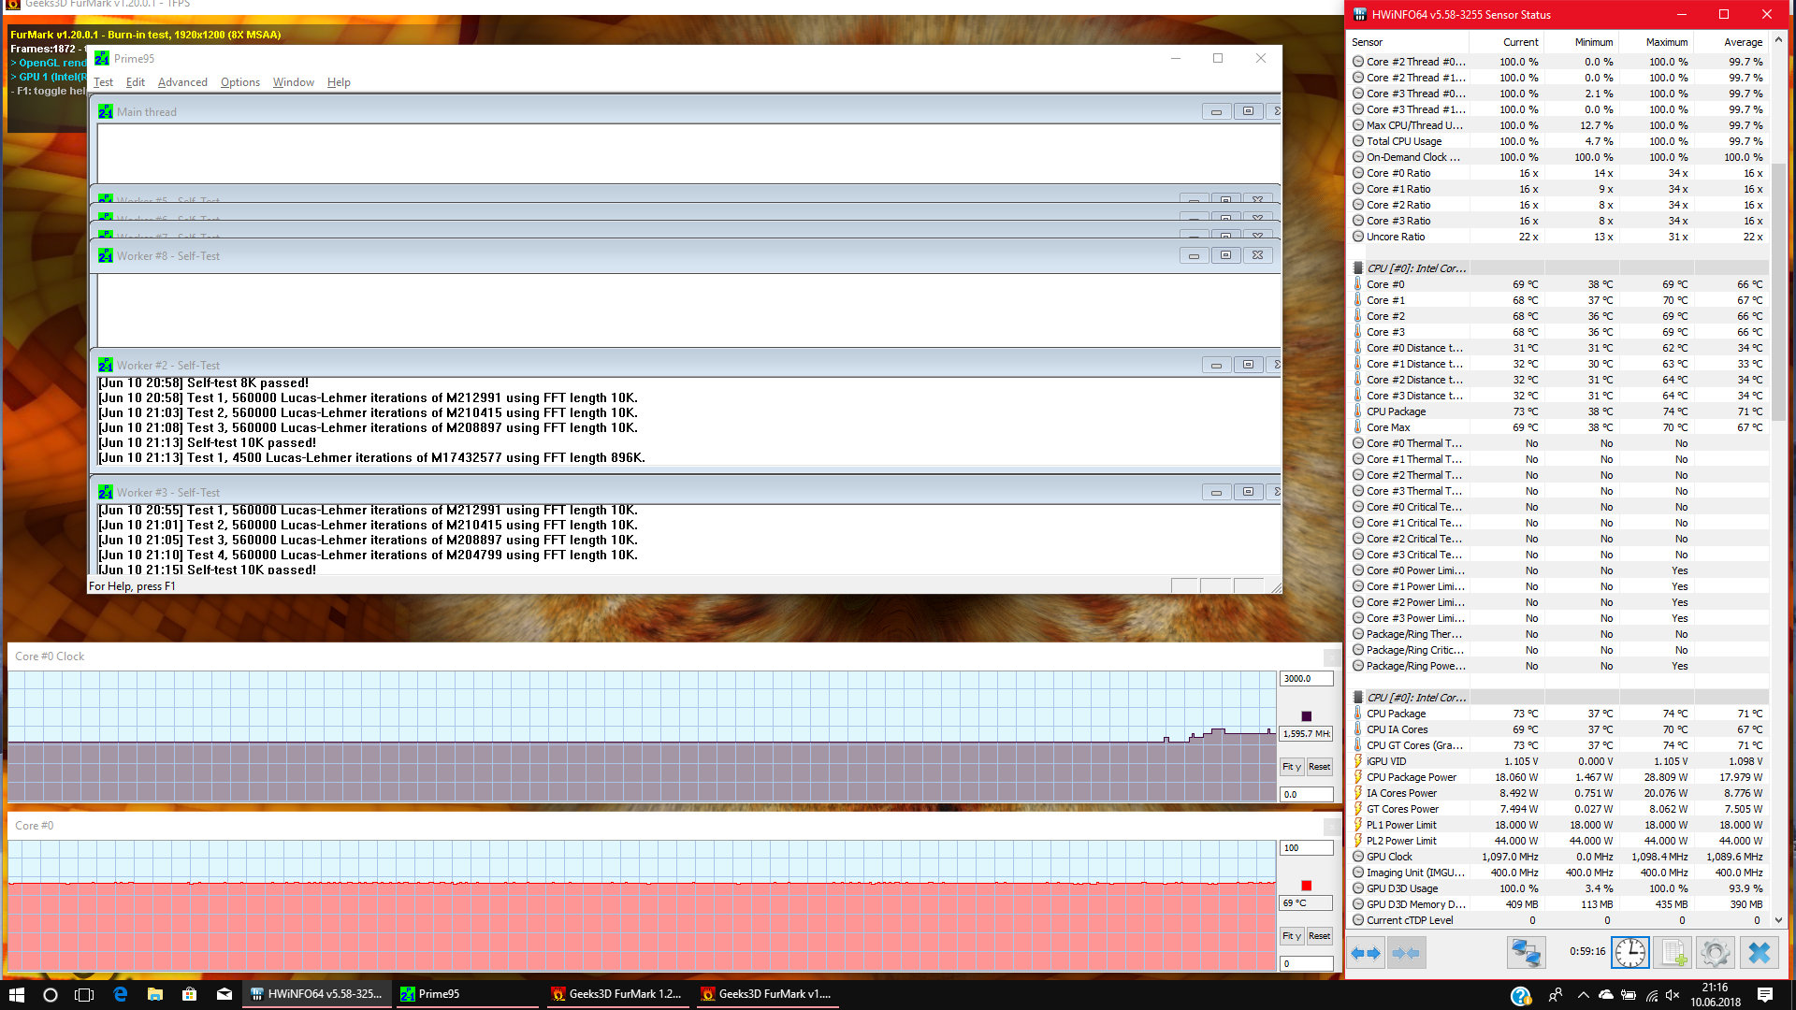
Task: Open HWiNFO sensor settings gear icon
Action: [x=1716, y=953]
